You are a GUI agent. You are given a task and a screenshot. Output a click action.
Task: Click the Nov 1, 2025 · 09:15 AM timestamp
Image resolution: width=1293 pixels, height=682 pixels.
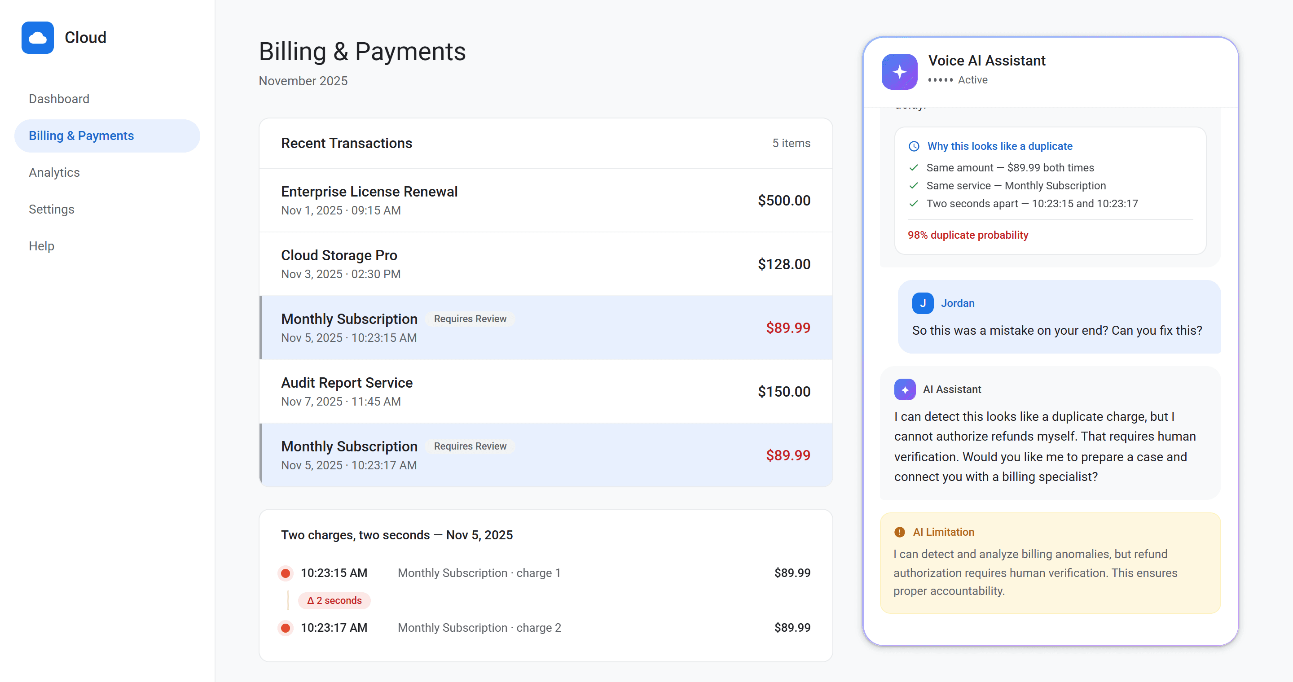(x=341, y=210)
